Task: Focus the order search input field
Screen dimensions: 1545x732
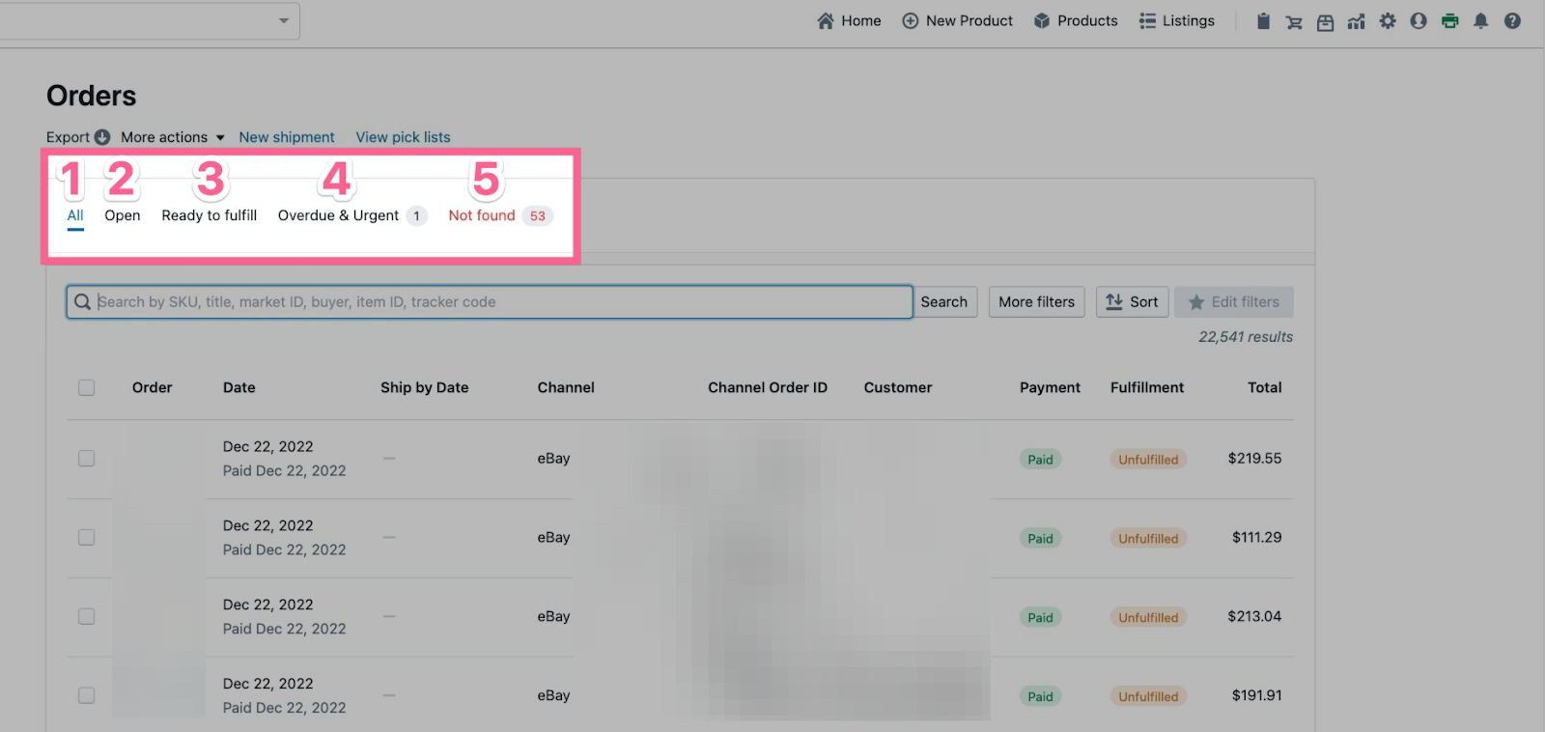Action: click(x=489, y=302)
